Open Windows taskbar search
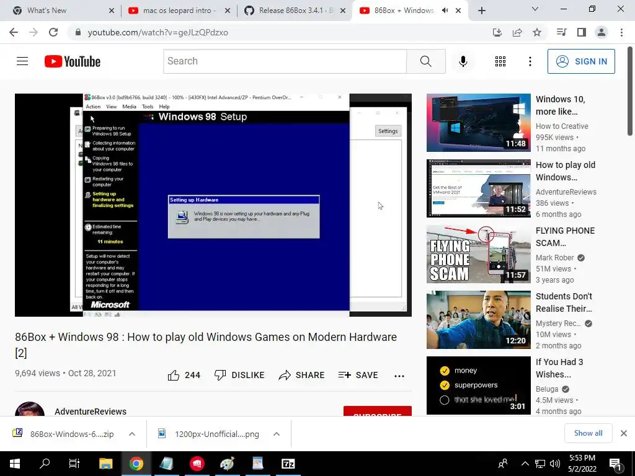The width and height of the screenshot is (635, 476). (45, 464)
